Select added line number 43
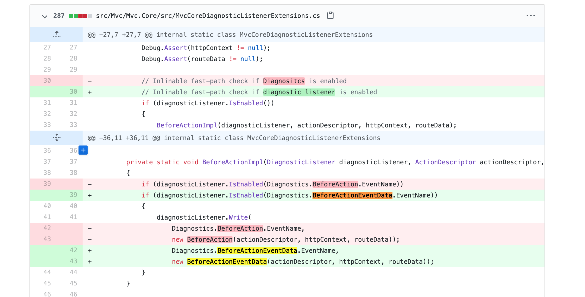This screenshot has height=297, width=585. click(x=73, y=261)
